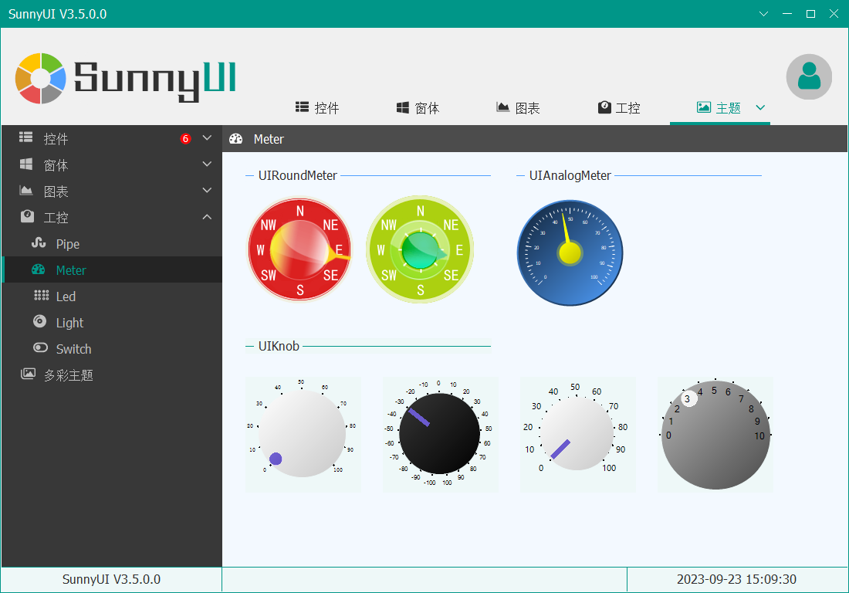
Task: Click the SunnyUI colorful logo
Action: [41, 79]
